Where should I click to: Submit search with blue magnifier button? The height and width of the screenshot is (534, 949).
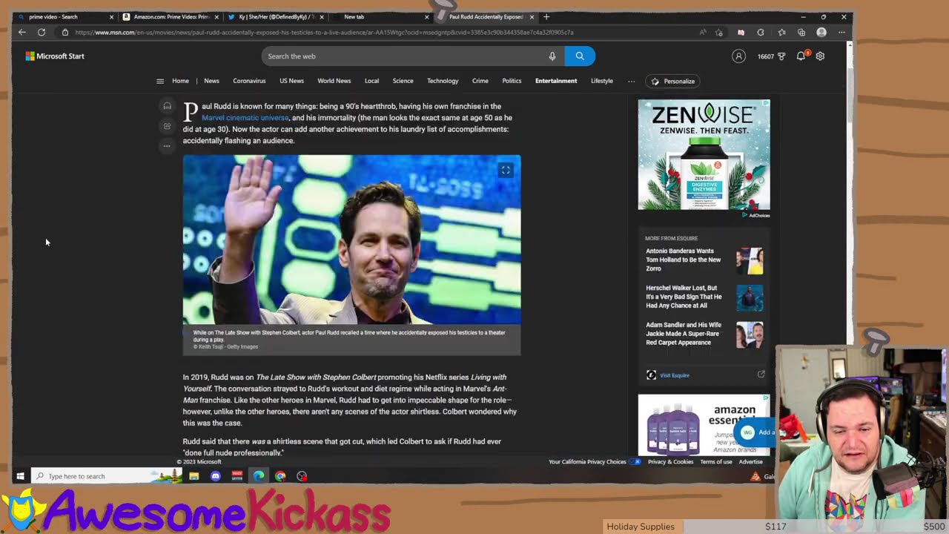tap(580, 56)
